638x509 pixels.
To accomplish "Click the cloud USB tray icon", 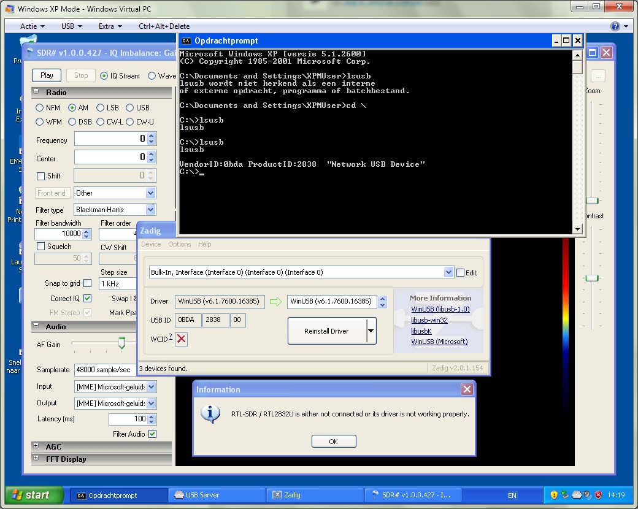I will 576,495.
